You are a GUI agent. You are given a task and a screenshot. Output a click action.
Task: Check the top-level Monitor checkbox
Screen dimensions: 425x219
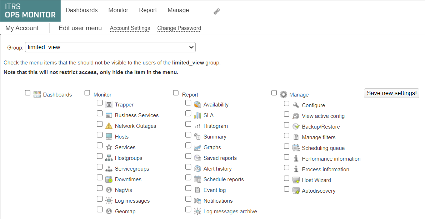pos(87,93)
